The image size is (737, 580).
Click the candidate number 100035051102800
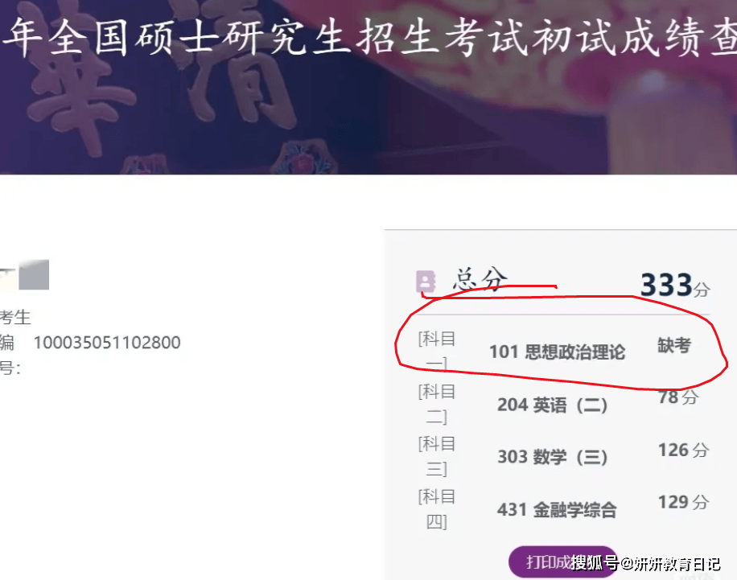tap(107, 343)
